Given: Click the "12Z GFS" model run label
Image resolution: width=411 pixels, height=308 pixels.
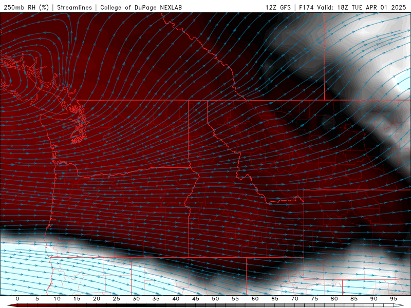Looking at the screenshot, I should click(278, 7).
